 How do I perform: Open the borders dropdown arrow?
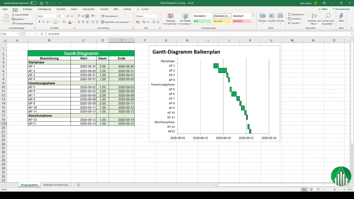[59, 22]
